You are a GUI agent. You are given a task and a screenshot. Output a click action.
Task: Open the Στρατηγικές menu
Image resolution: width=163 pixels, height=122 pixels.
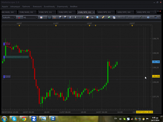pos(63,7)
